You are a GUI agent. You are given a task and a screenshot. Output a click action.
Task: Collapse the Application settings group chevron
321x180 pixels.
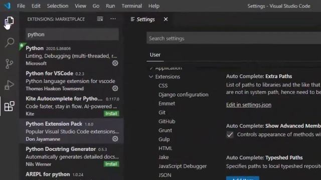[151, 68]
